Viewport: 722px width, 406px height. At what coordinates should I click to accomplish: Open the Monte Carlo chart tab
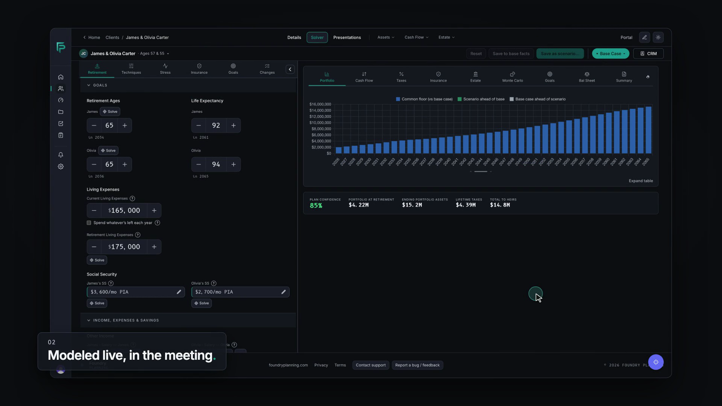[x=513, y=77]
